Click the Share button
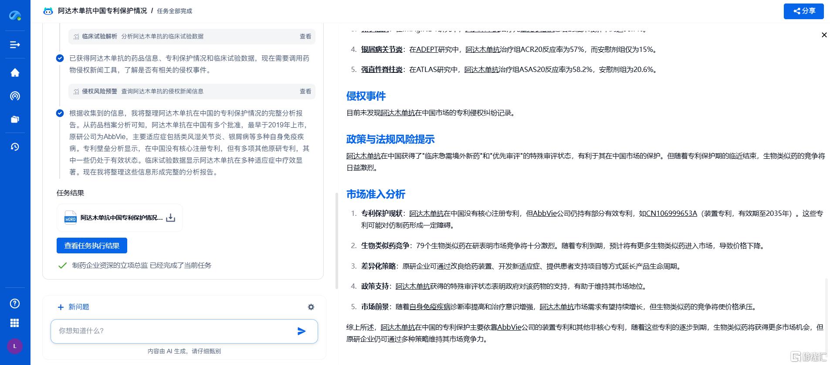This screenshot has width=830, height=365. [x=803, y=11]
